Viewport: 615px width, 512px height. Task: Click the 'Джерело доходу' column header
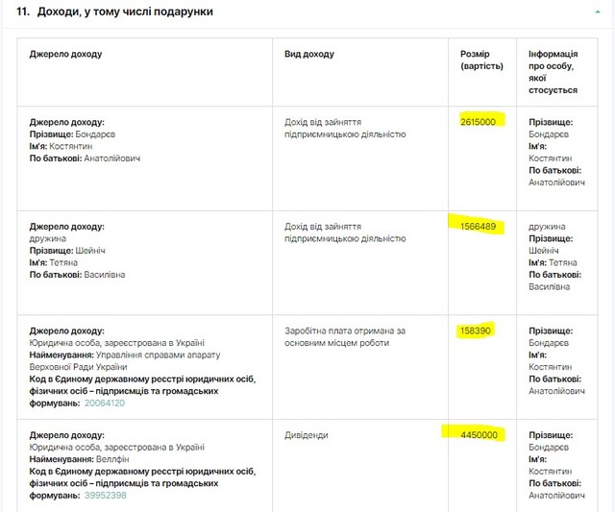[x=65, y=55]
